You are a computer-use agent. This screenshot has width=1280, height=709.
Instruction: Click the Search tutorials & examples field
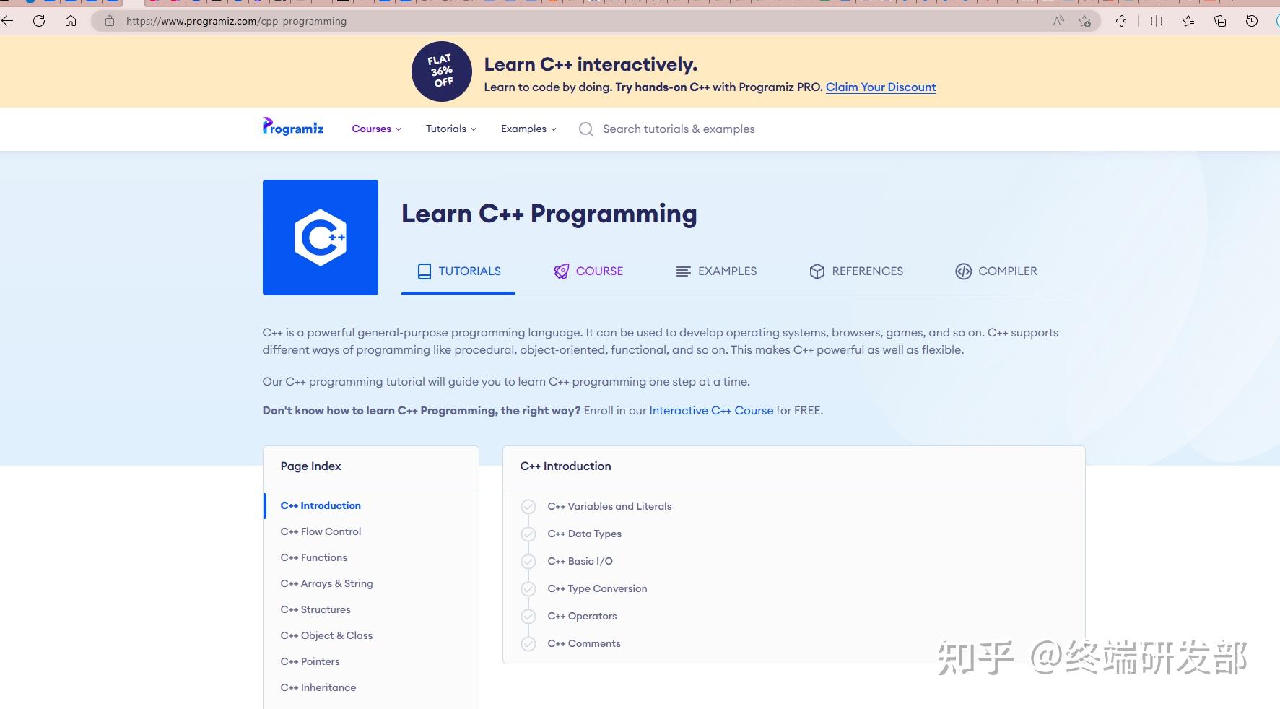coord(679,129)
